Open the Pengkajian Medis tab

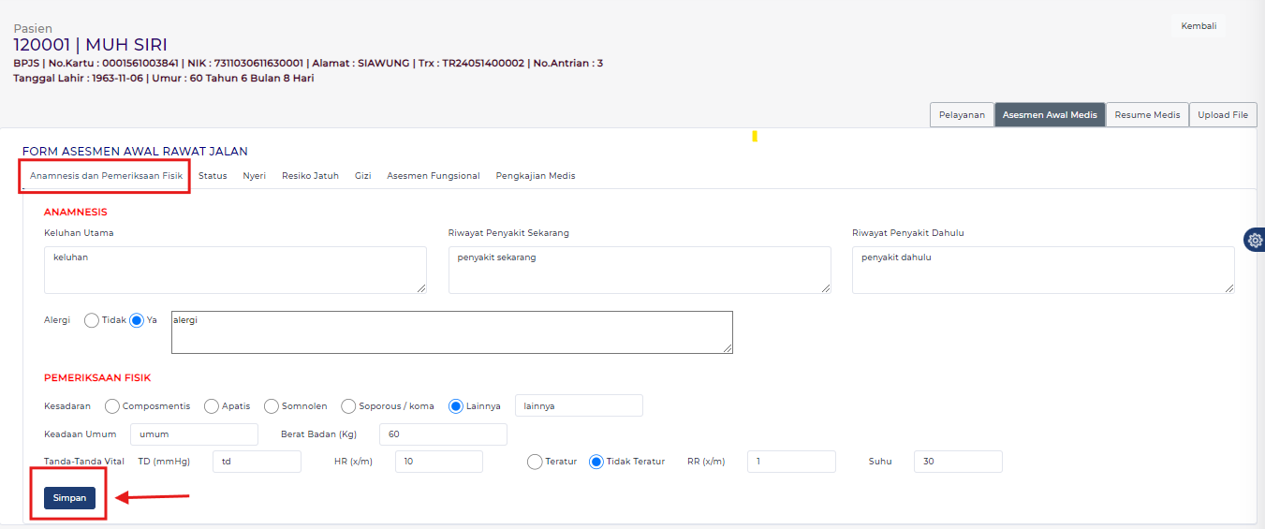tap(535, 176)
